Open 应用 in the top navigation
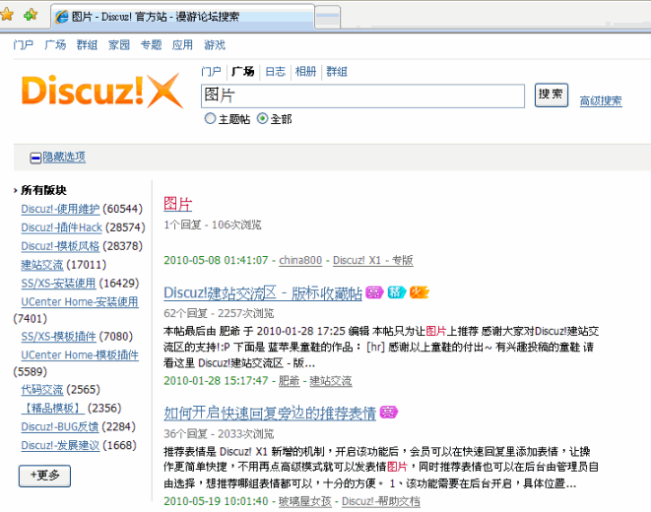651x512 pixels. tap(182, 45)
